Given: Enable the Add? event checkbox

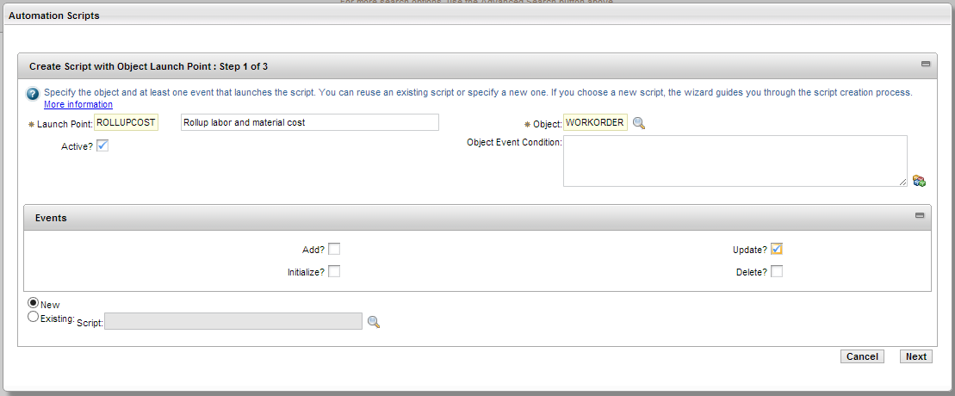Looking at the screenshot, I should (x=334, y=249).
